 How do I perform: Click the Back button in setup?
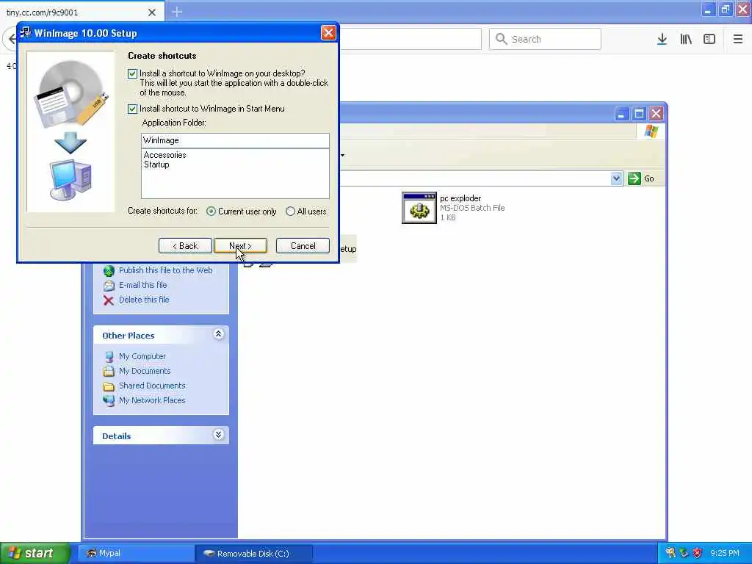pos(185,246)
